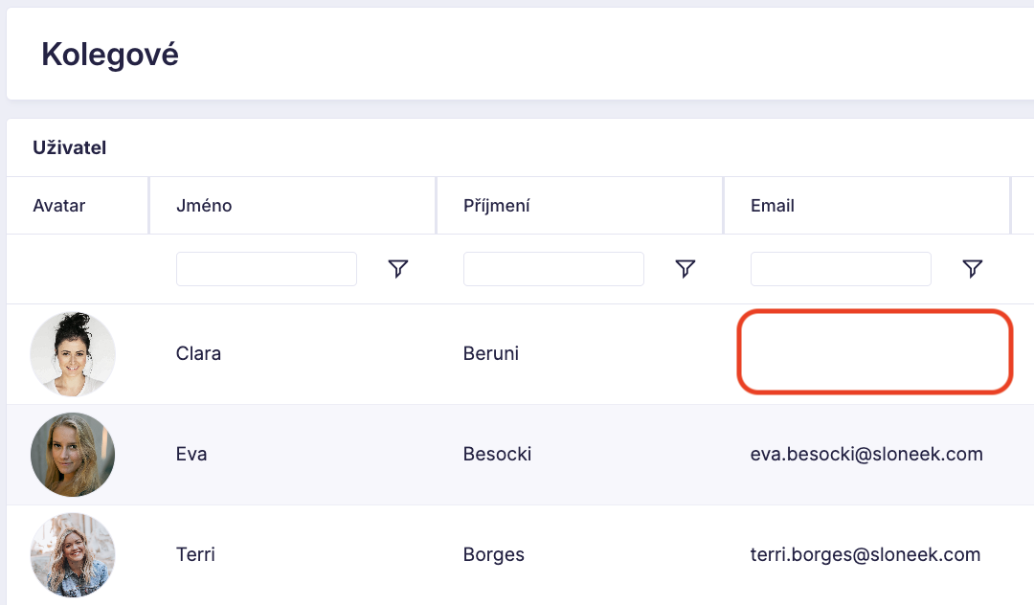Click the filter icon for Příjmení column
1034x605 pixels.
click(x=685, y=269)
